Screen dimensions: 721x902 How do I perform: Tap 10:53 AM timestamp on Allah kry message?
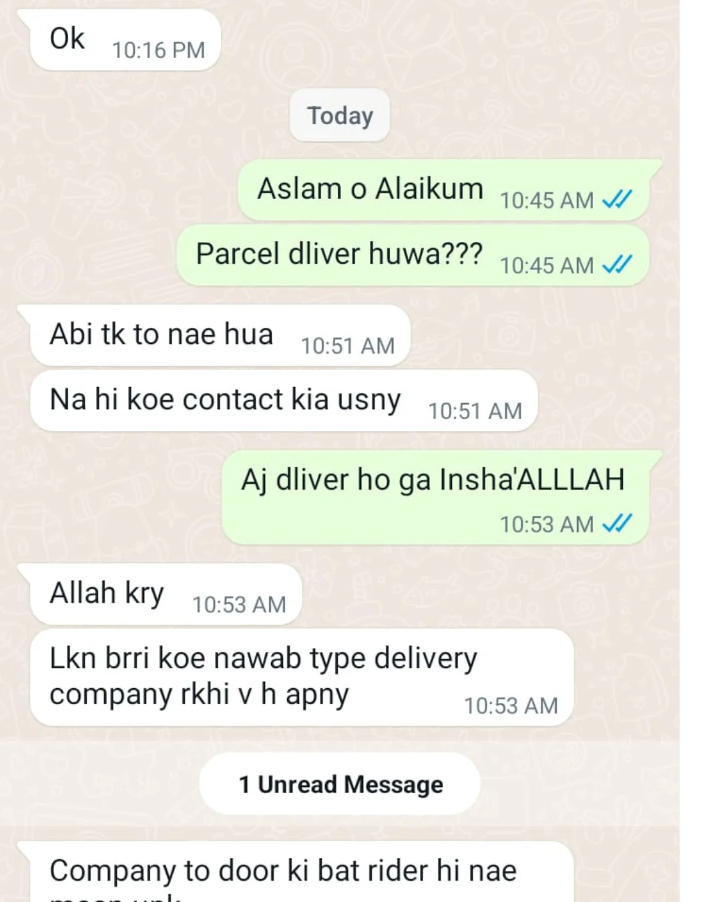click(x=239, y=605)
